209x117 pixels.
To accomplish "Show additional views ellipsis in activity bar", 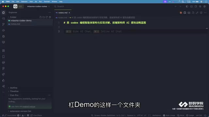I will tap(4, 92).
